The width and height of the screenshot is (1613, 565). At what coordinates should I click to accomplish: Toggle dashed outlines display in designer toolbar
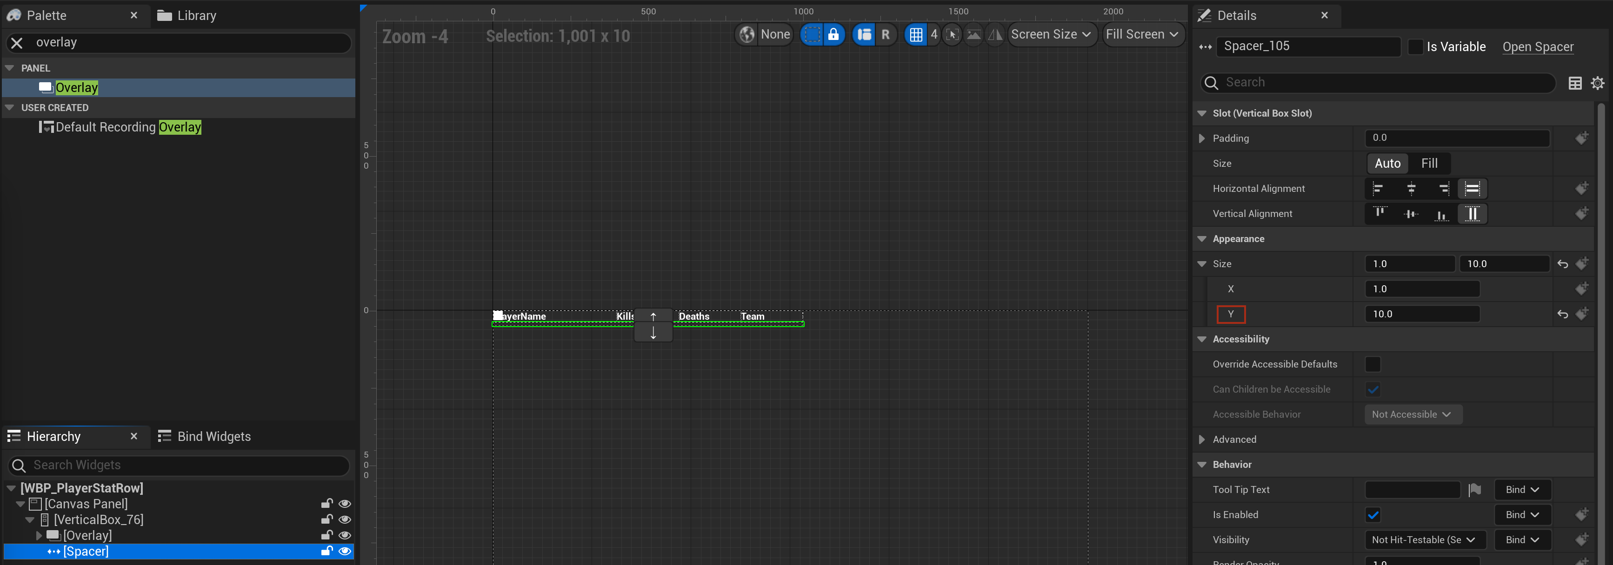point(812,34)
